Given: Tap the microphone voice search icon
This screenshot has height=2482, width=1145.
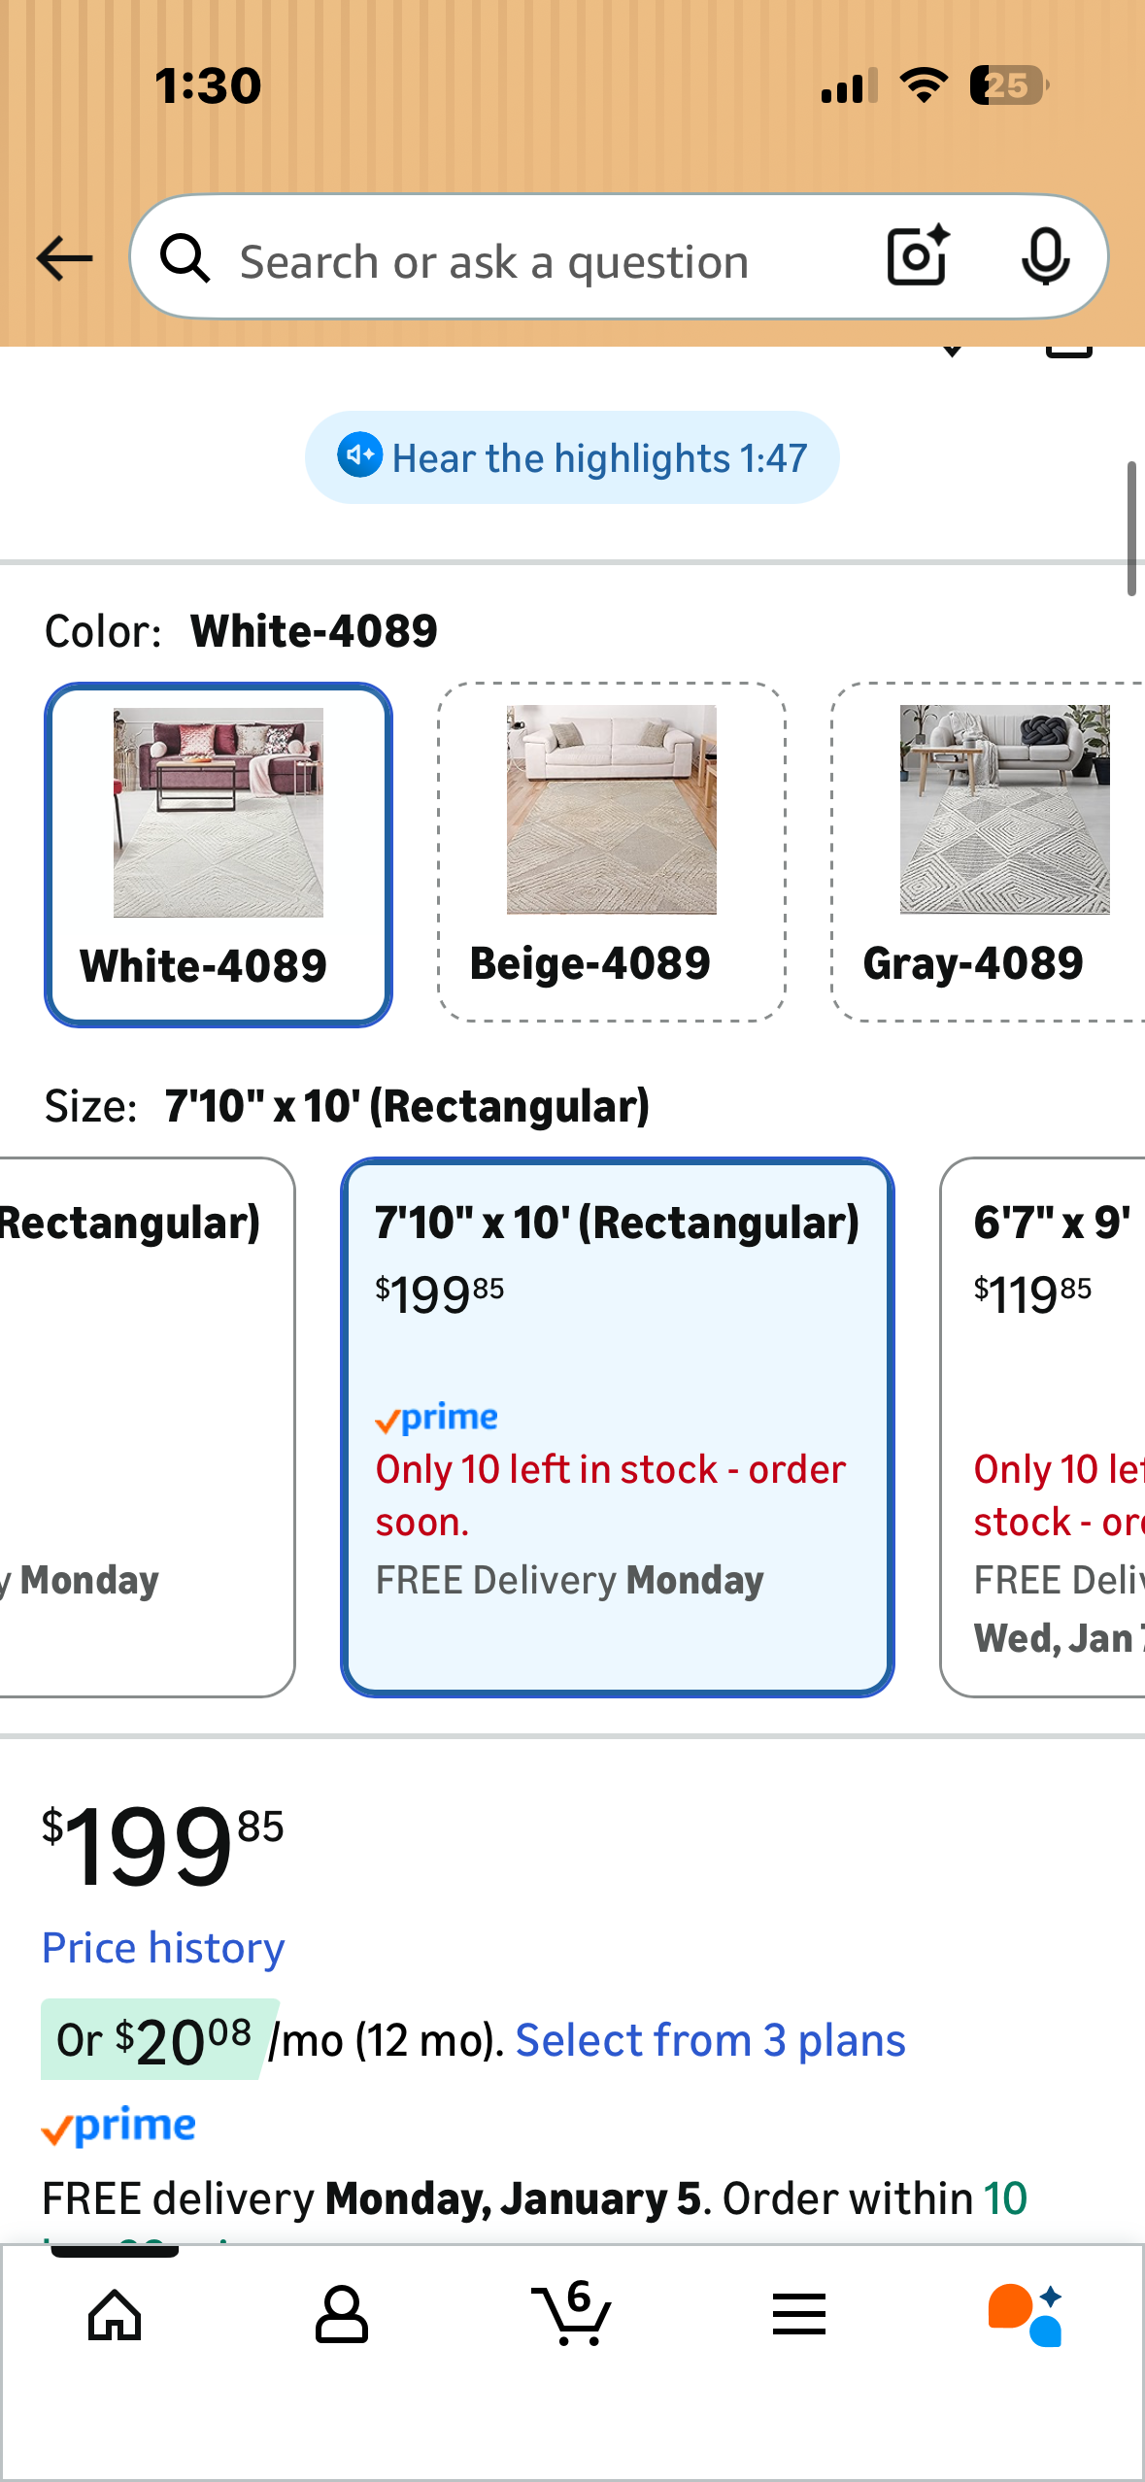Looking at the screenshot, I should [1045, 256].
